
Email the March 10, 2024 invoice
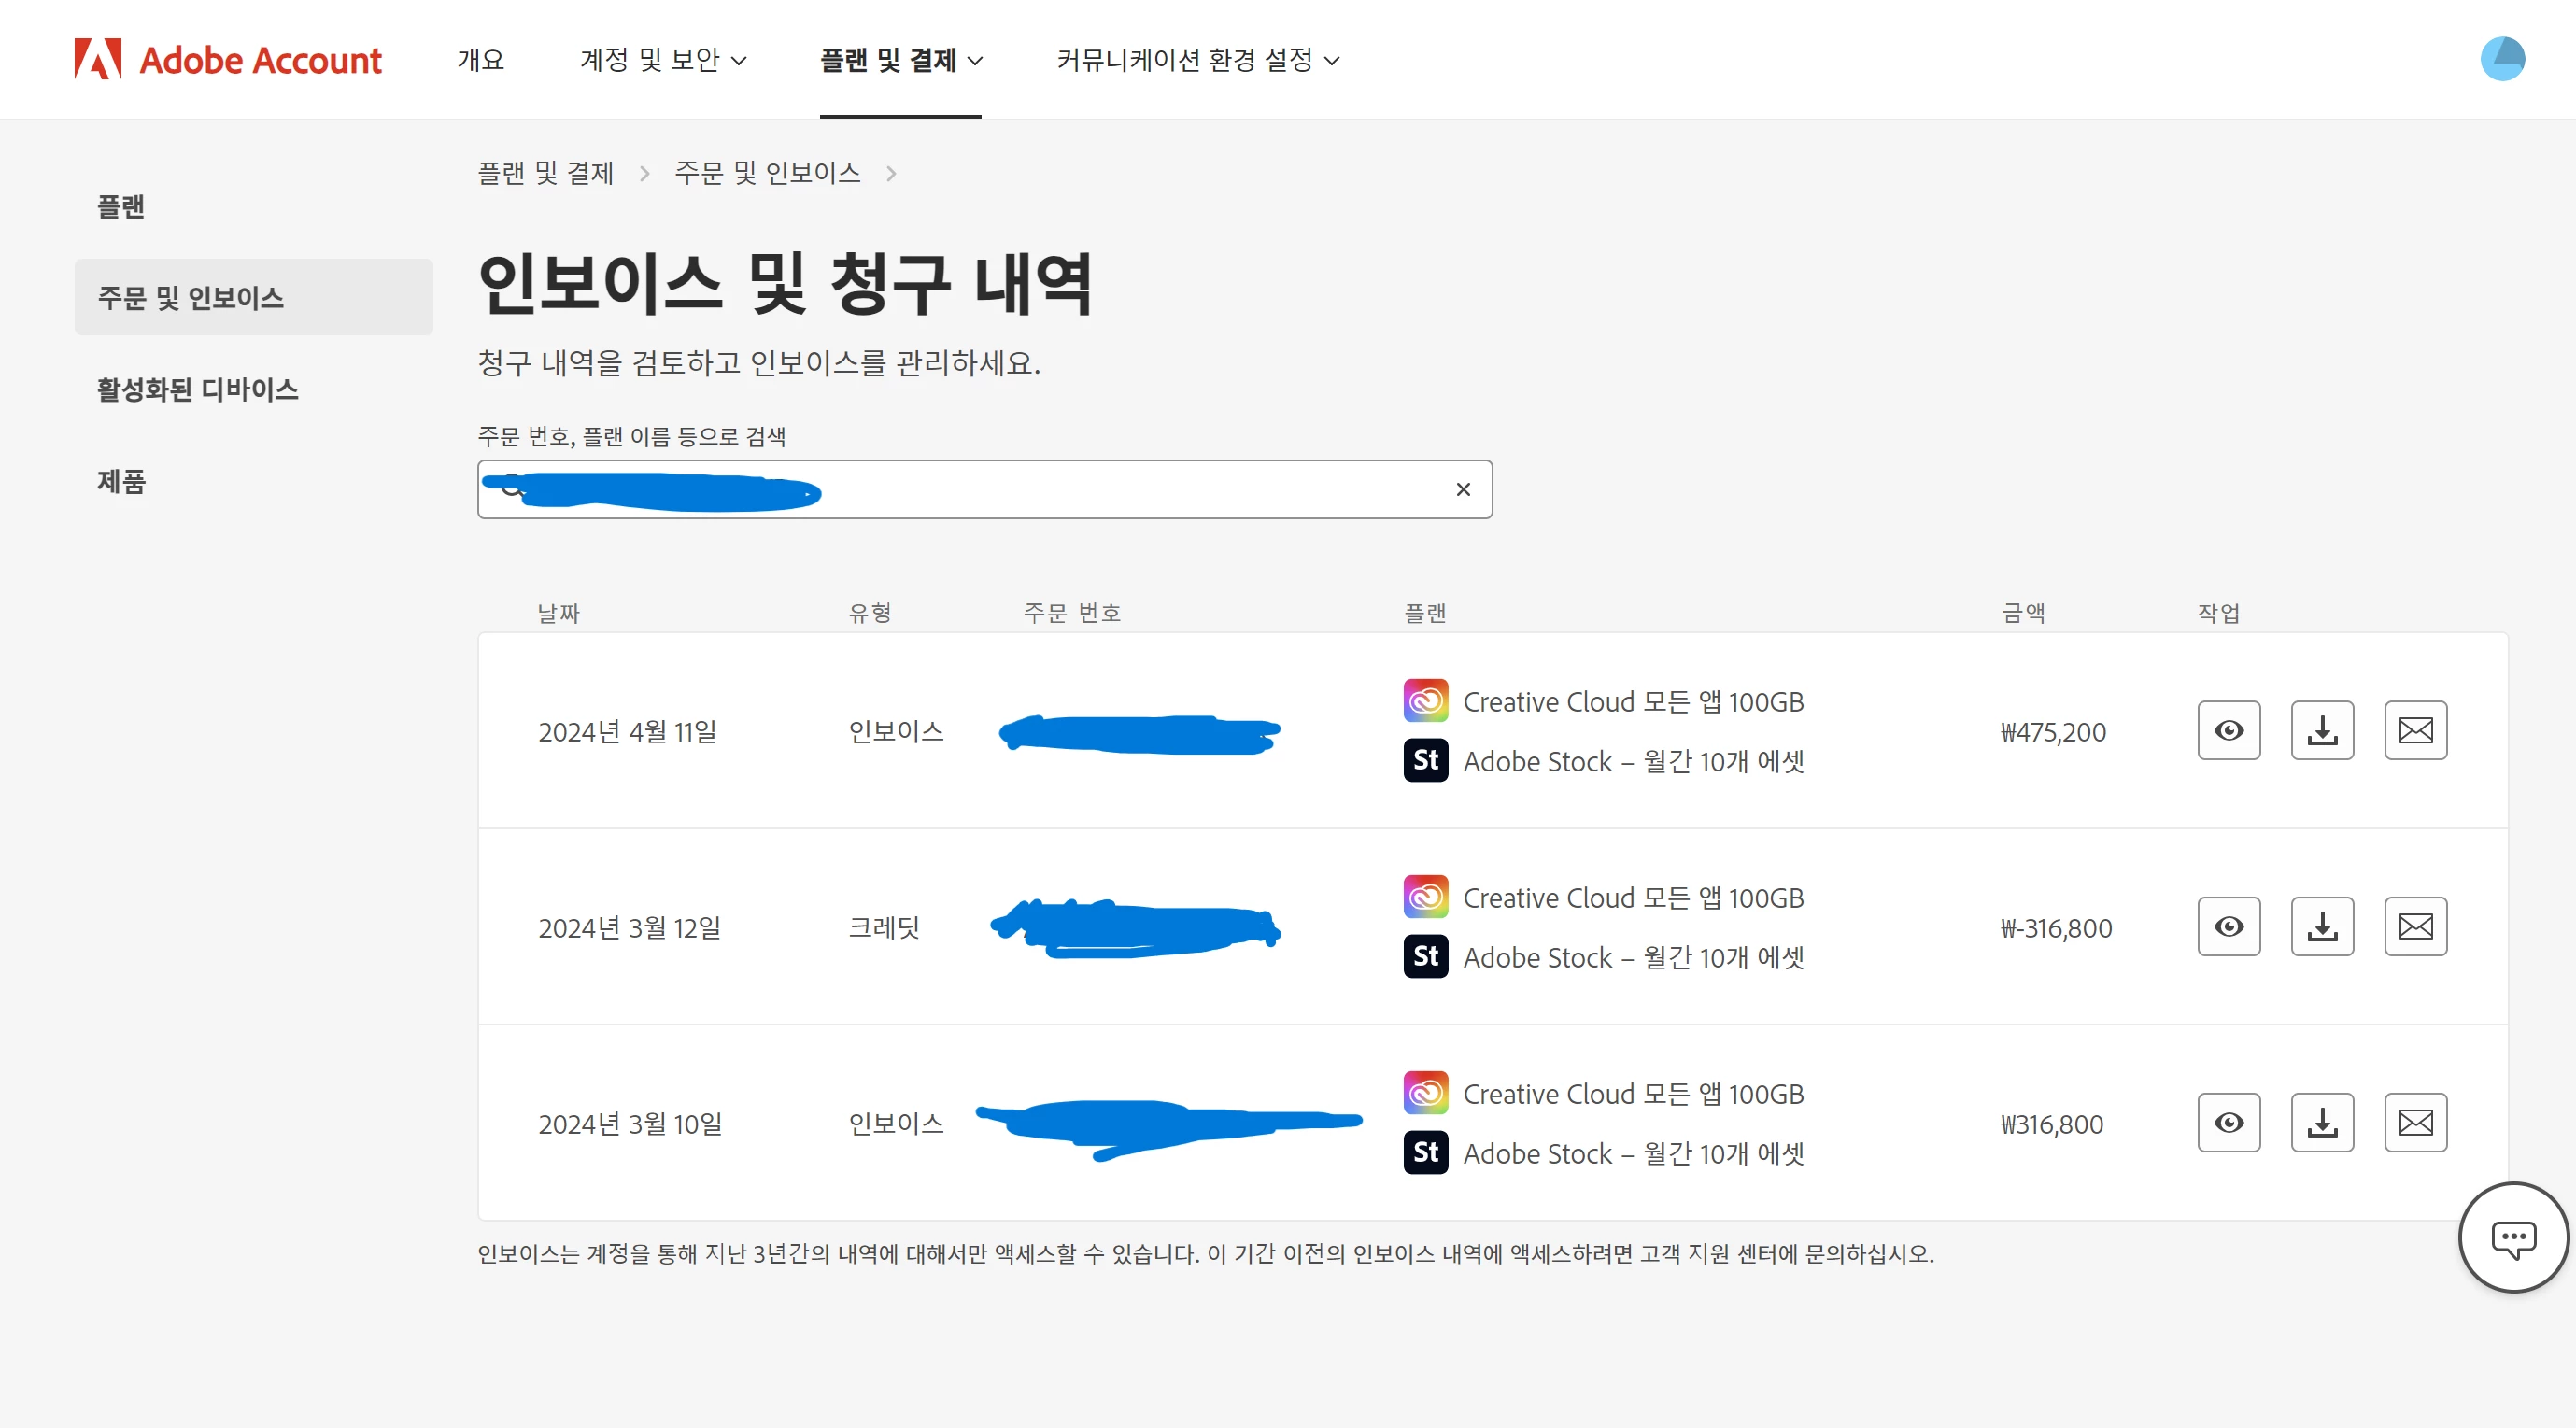[2415, 1123]
